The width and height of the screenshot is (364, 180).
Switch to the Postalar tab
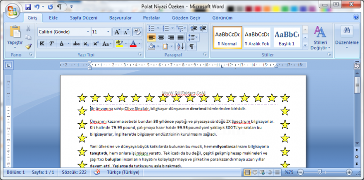(x=152, y=18)
